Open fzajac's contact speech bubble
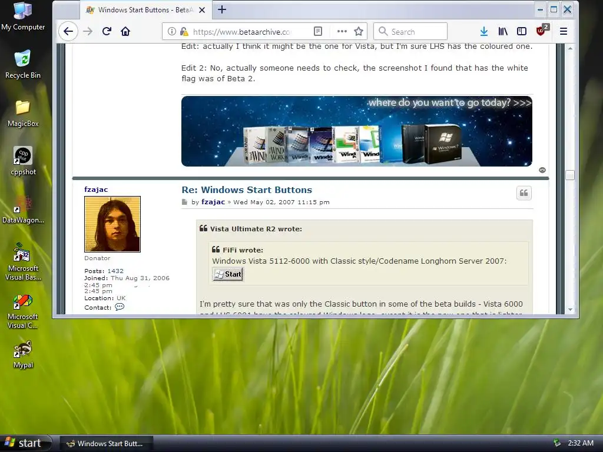Viewport: 603px width, 452px height. pos(120,307)
